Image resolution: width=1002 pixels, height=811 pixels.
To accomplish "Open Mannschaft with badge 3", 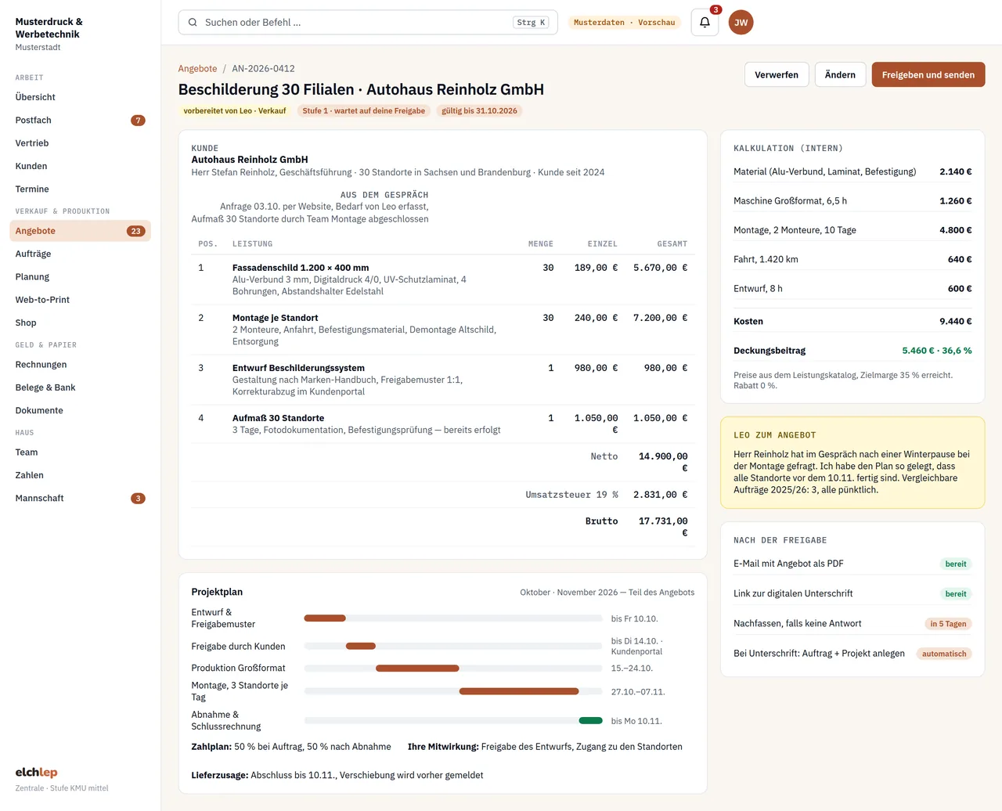I will pyautogui.click(x=80, y=498).
